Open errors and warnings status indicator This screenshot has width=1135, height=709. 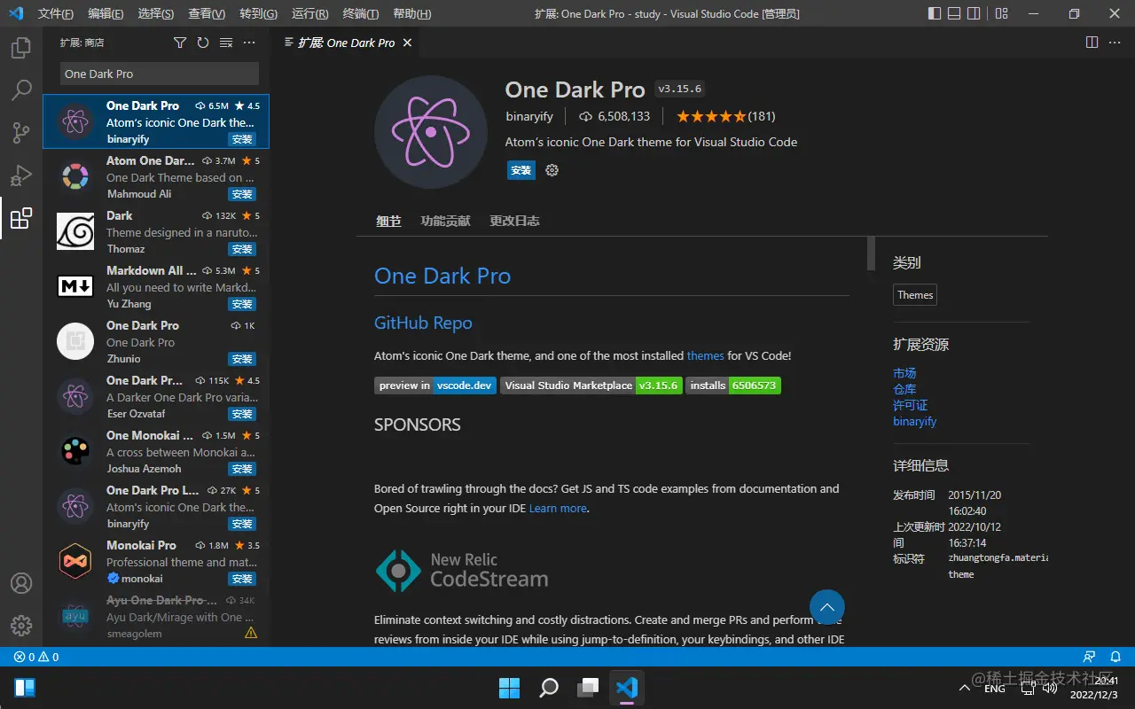point(36,657)
